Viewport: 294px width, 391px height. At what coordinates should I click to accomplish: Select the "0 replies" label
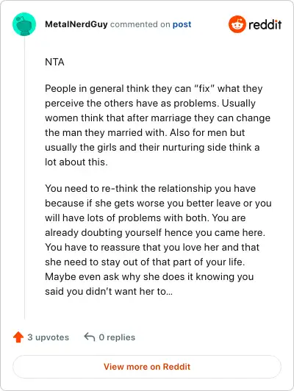coord(117,337)
